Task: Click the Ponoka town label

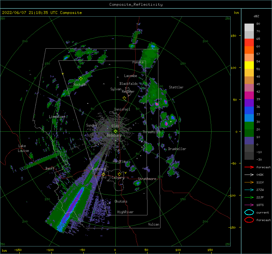Action: (x=138, y=62)
